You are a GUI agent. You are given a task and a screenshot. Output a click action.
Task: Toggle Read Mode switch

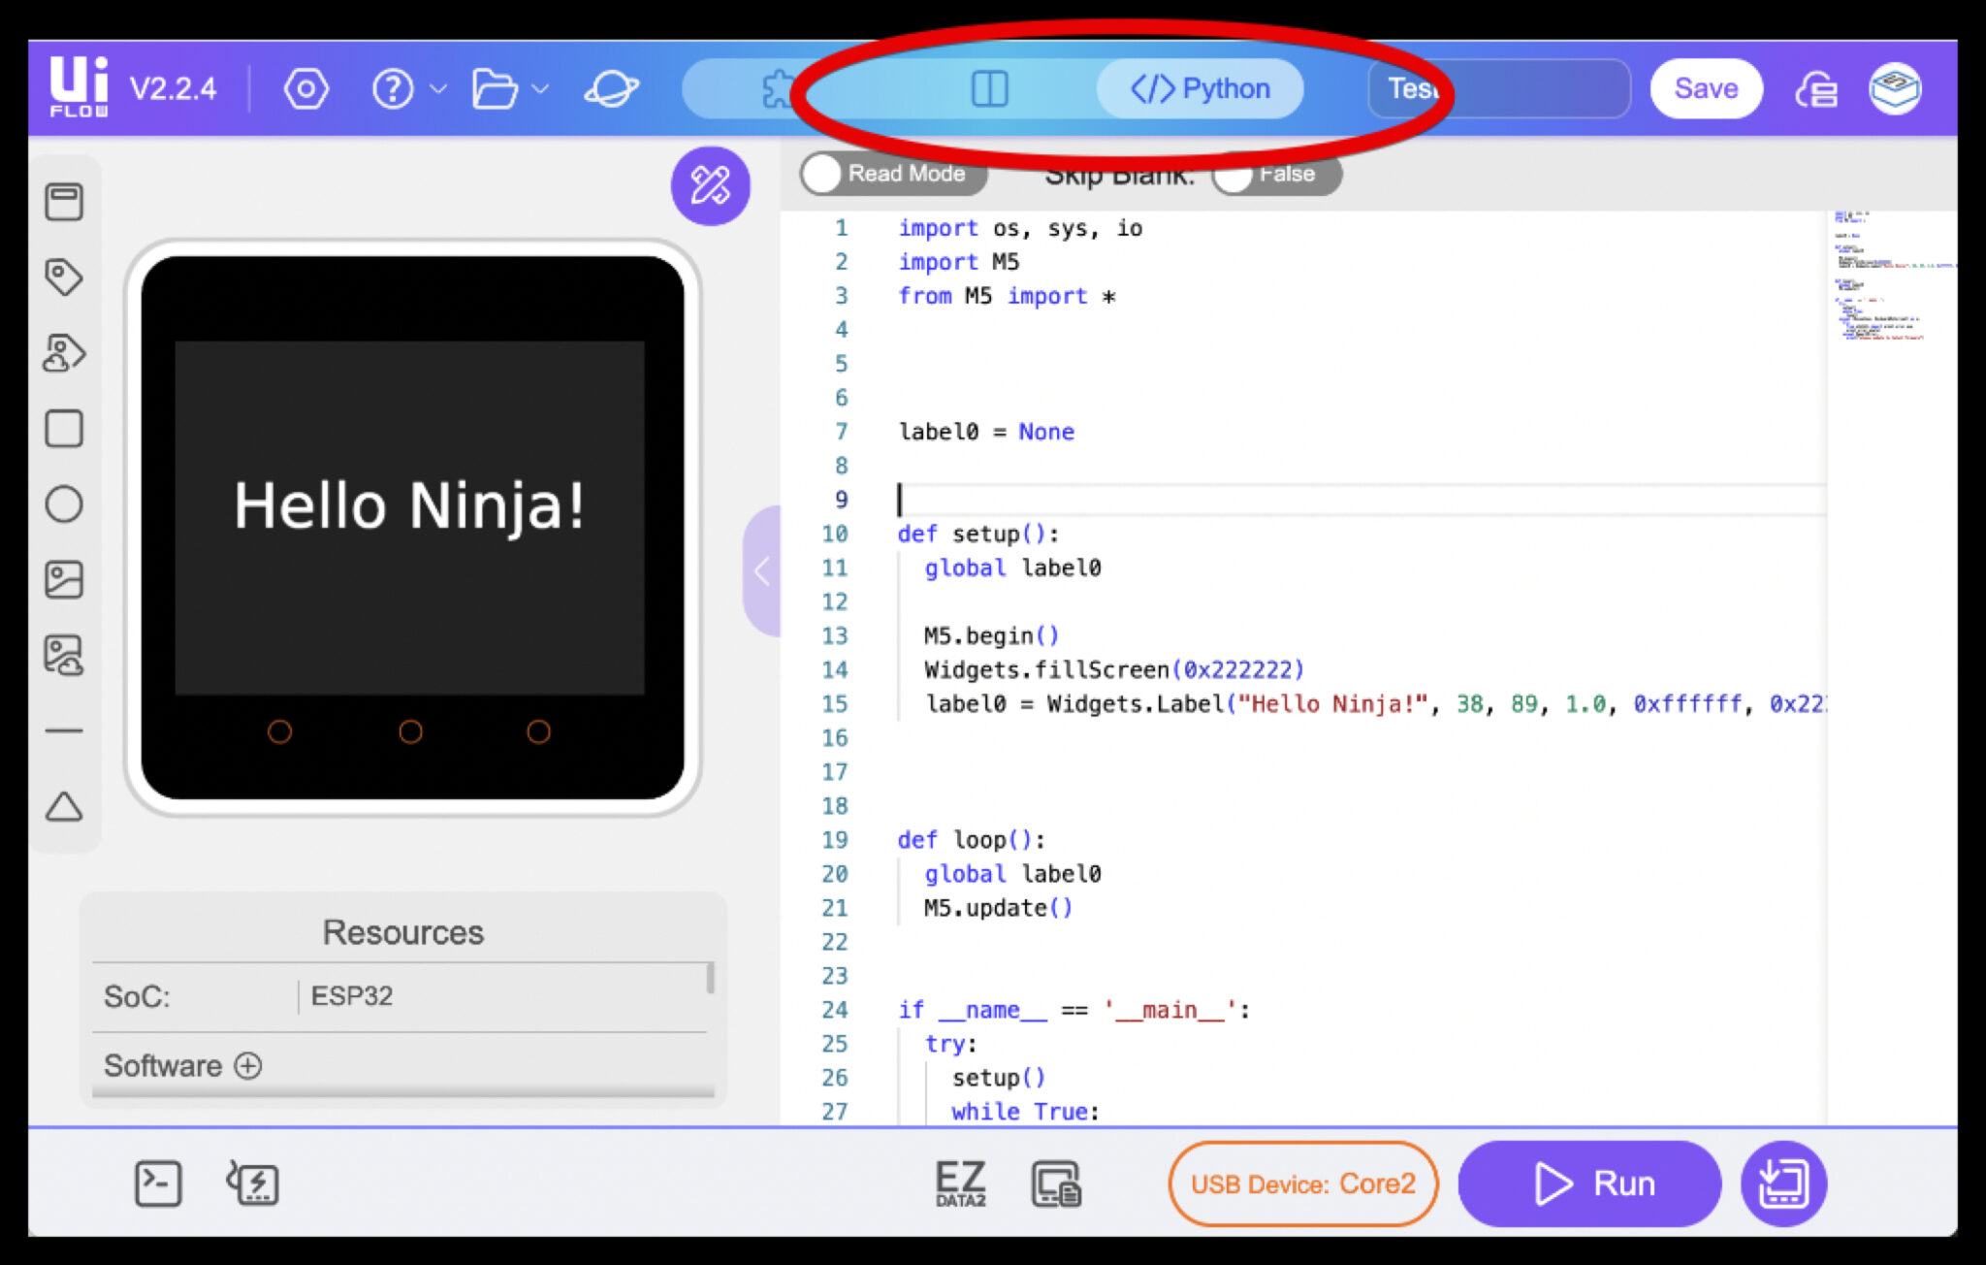(x=893, y=174)
